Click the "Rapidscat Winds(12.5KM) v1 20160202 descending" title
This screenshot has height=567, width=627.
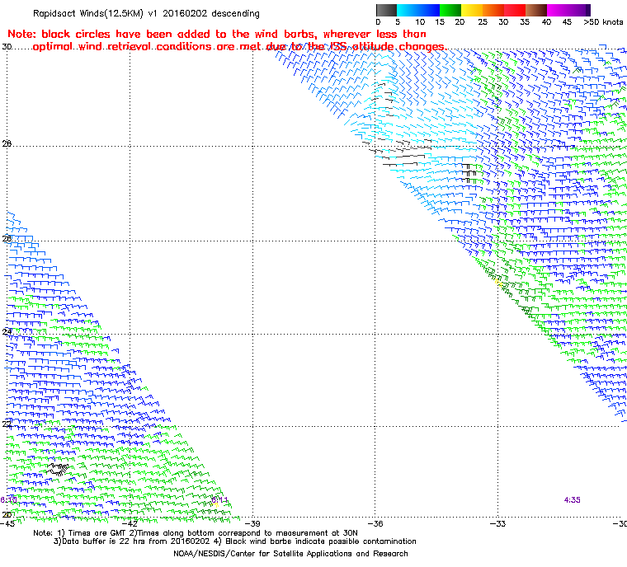pyautogui.click(x=146, y=13)
